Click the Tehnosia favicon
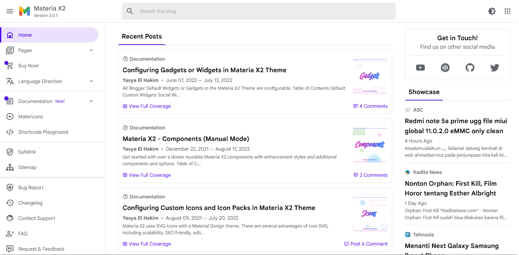This screenshot has height=255, width=519. point(408,235)
